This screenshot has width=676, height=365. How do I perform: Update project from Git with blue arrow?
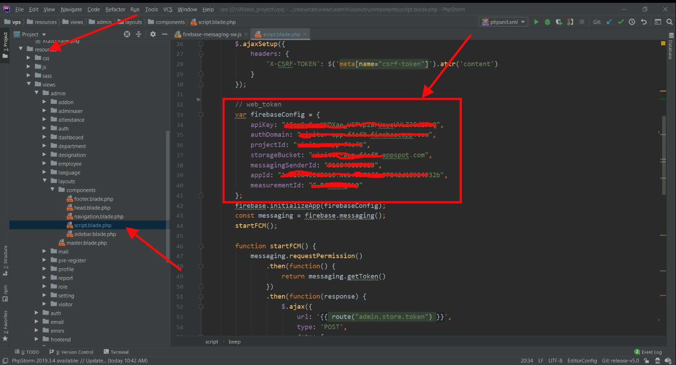[609, 22]
